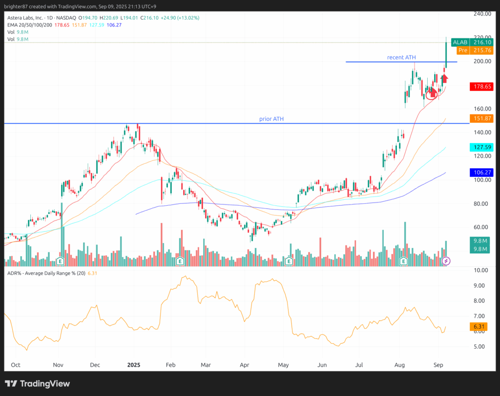Image resolution: width=500 pixels, height=396 pixels.
Task: Click the orange 'Pre 215.76' pre-market label
Action: (x=475, y=50)
